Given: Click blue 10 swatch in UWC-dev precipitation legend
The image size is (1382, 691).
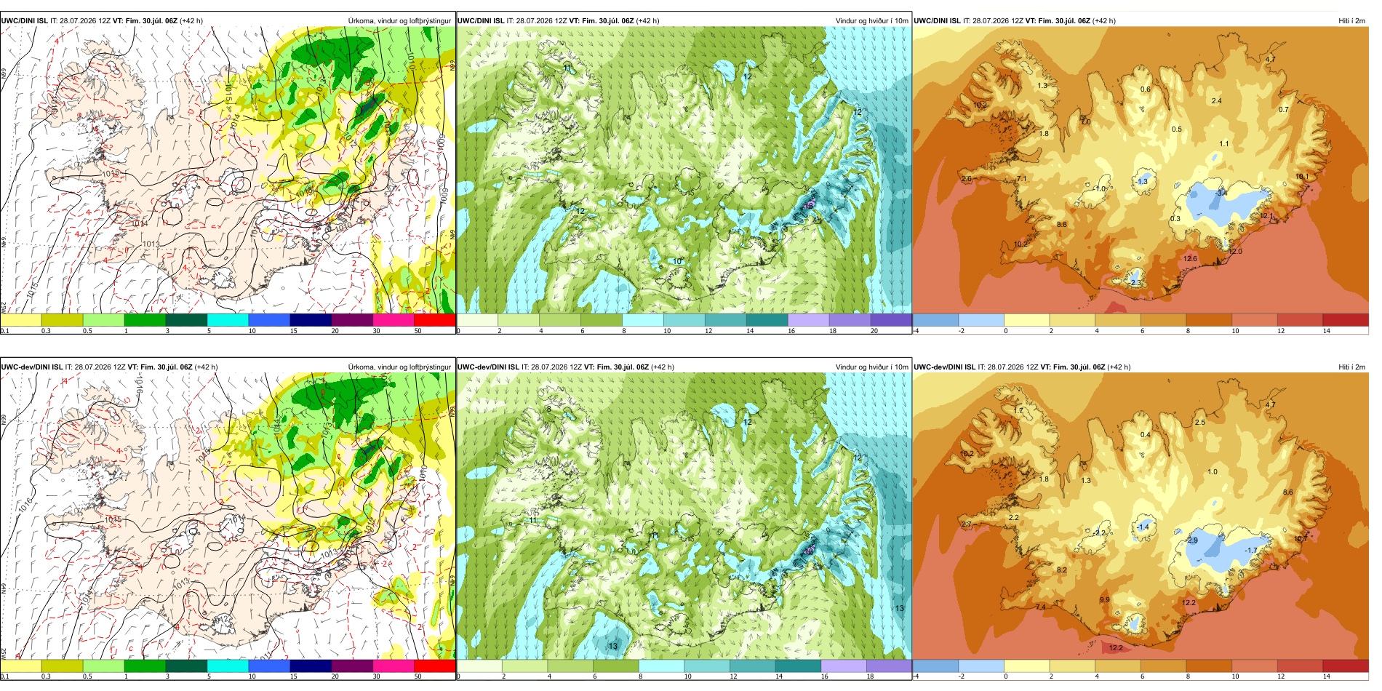Looking at the screenshot, I should tap(269, 666).
